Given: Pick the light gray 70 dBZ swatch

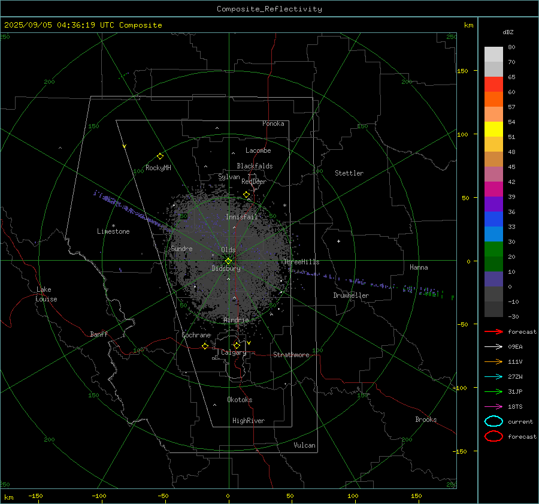Looking at the screenshot, I should coord(493,55).
